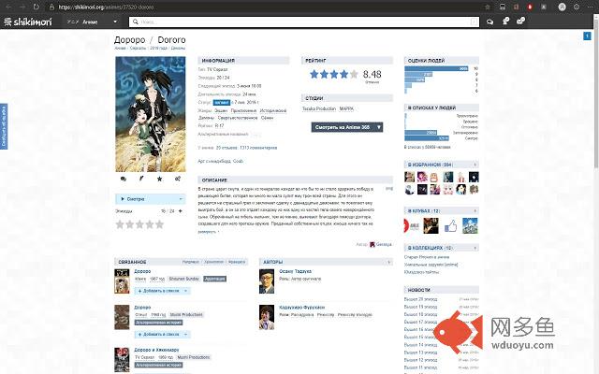Image resolution: width=599 pixels, height=374 pixels.
Task: Click the pencil edit icon under the poster
Action: [x=141, y=178]
